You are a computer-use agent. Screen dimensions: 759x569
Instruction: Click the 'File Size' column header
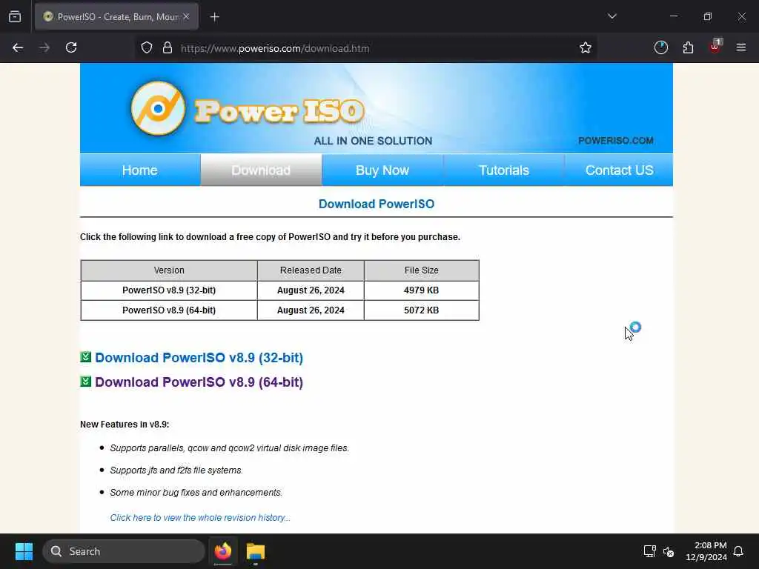pos(421,270)
